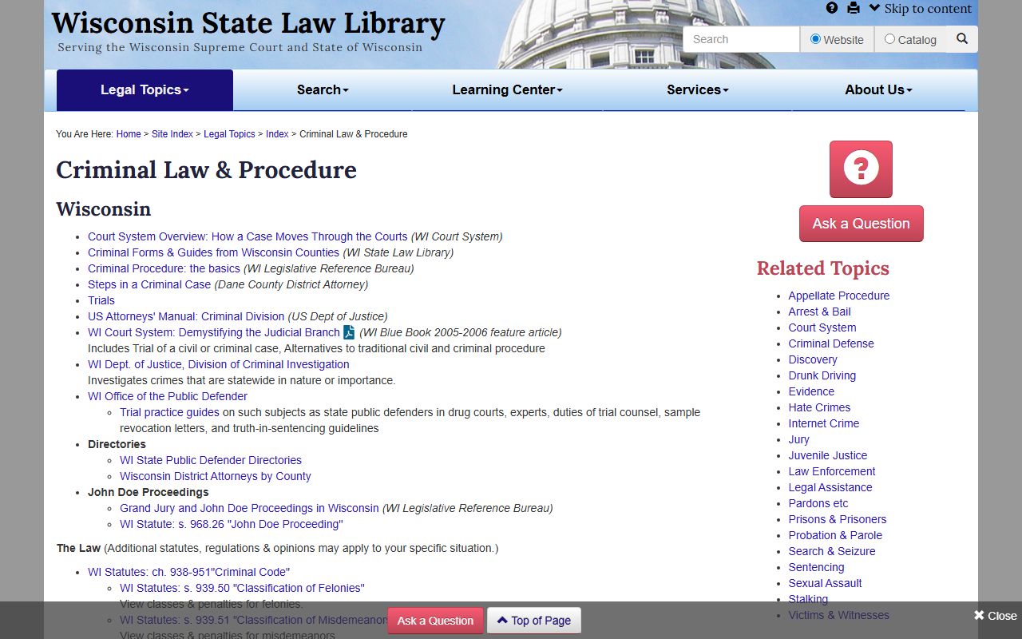1022x639 pixels.
Task: Click the printer icon in header
Action: click(x=854, y=8)
